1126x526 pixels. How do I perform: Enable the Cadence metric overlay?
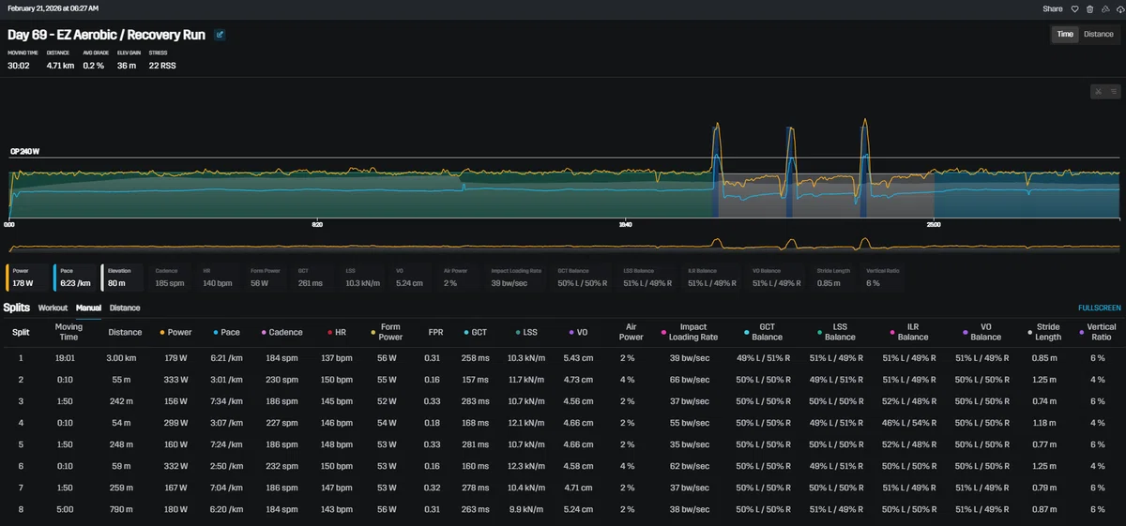click(170, 278)
